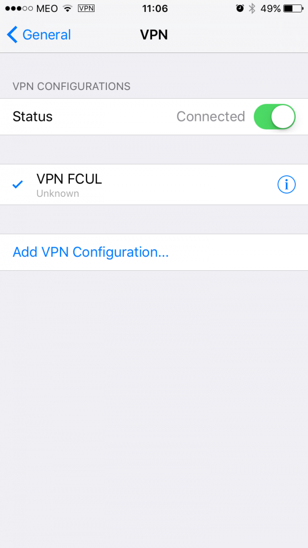
Task: Tap the Connected status text
Action: [x=211, y=116]
